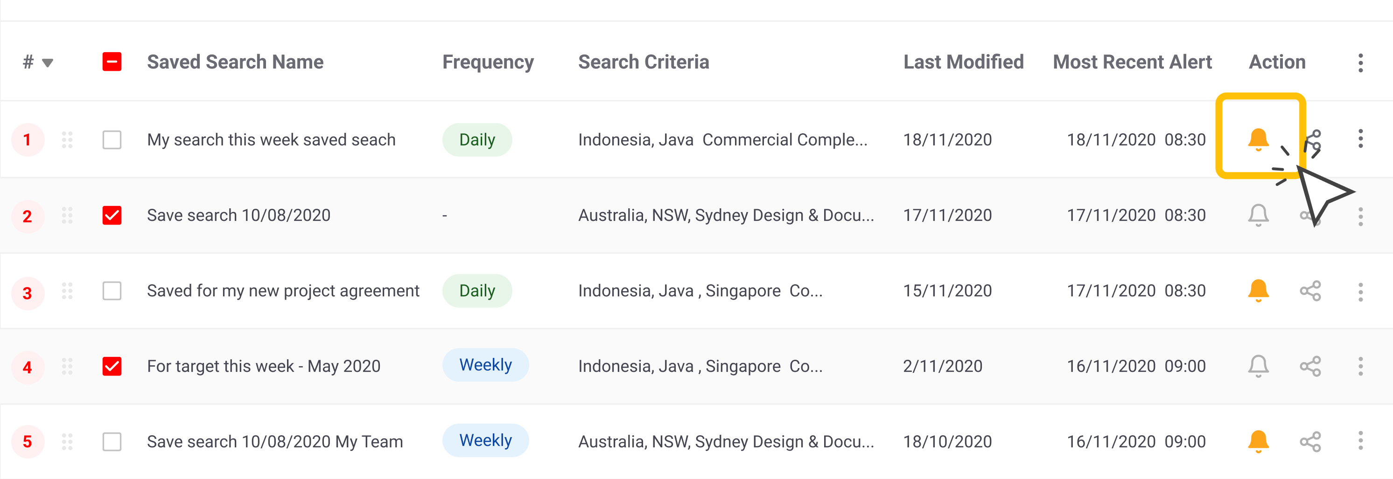Image resolution: width=1393 pixels, height=479 pixels.
Task: Open more options menu for row 1
Action: (x=1360, y=139)
